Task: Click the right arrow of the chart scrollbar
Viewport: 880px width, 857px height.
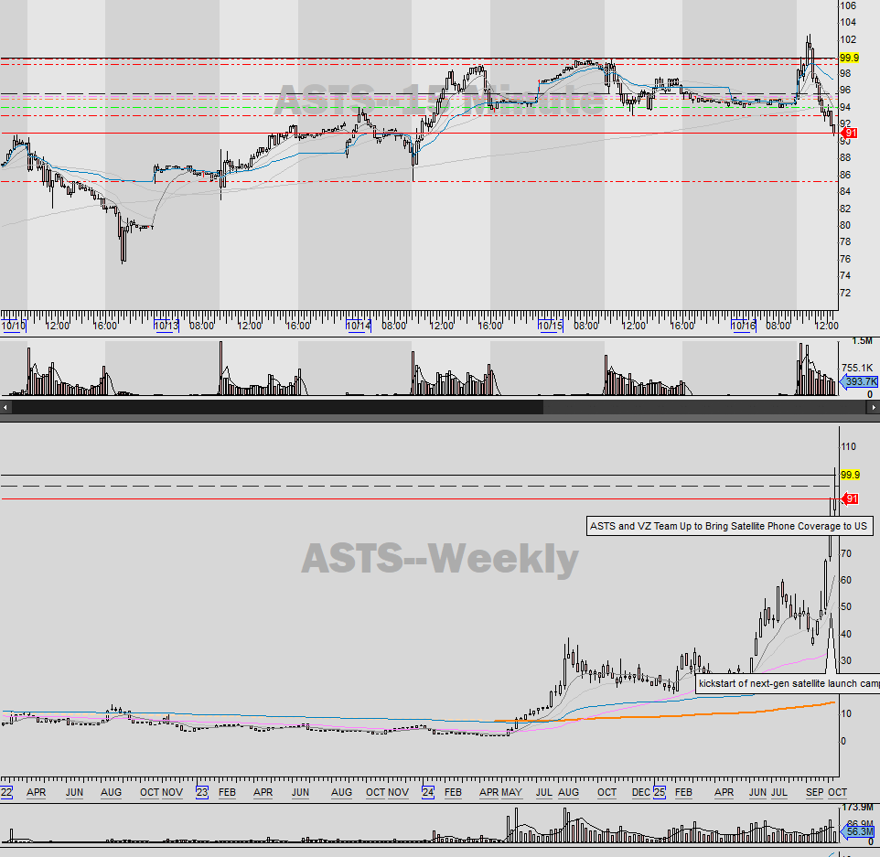Action: point(874,407)
